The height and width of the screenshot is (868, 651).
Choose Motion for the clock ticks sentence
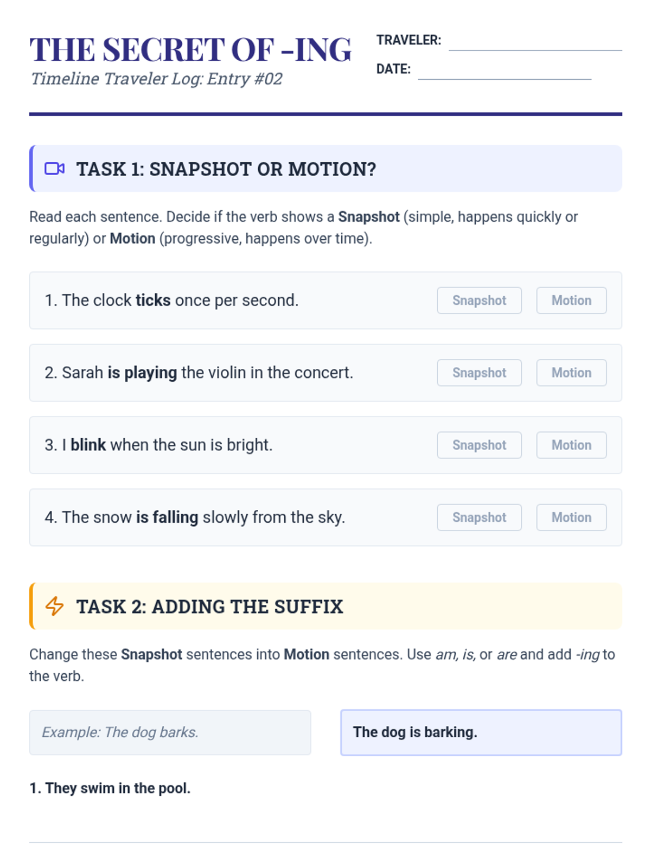[x=571, y=301]
